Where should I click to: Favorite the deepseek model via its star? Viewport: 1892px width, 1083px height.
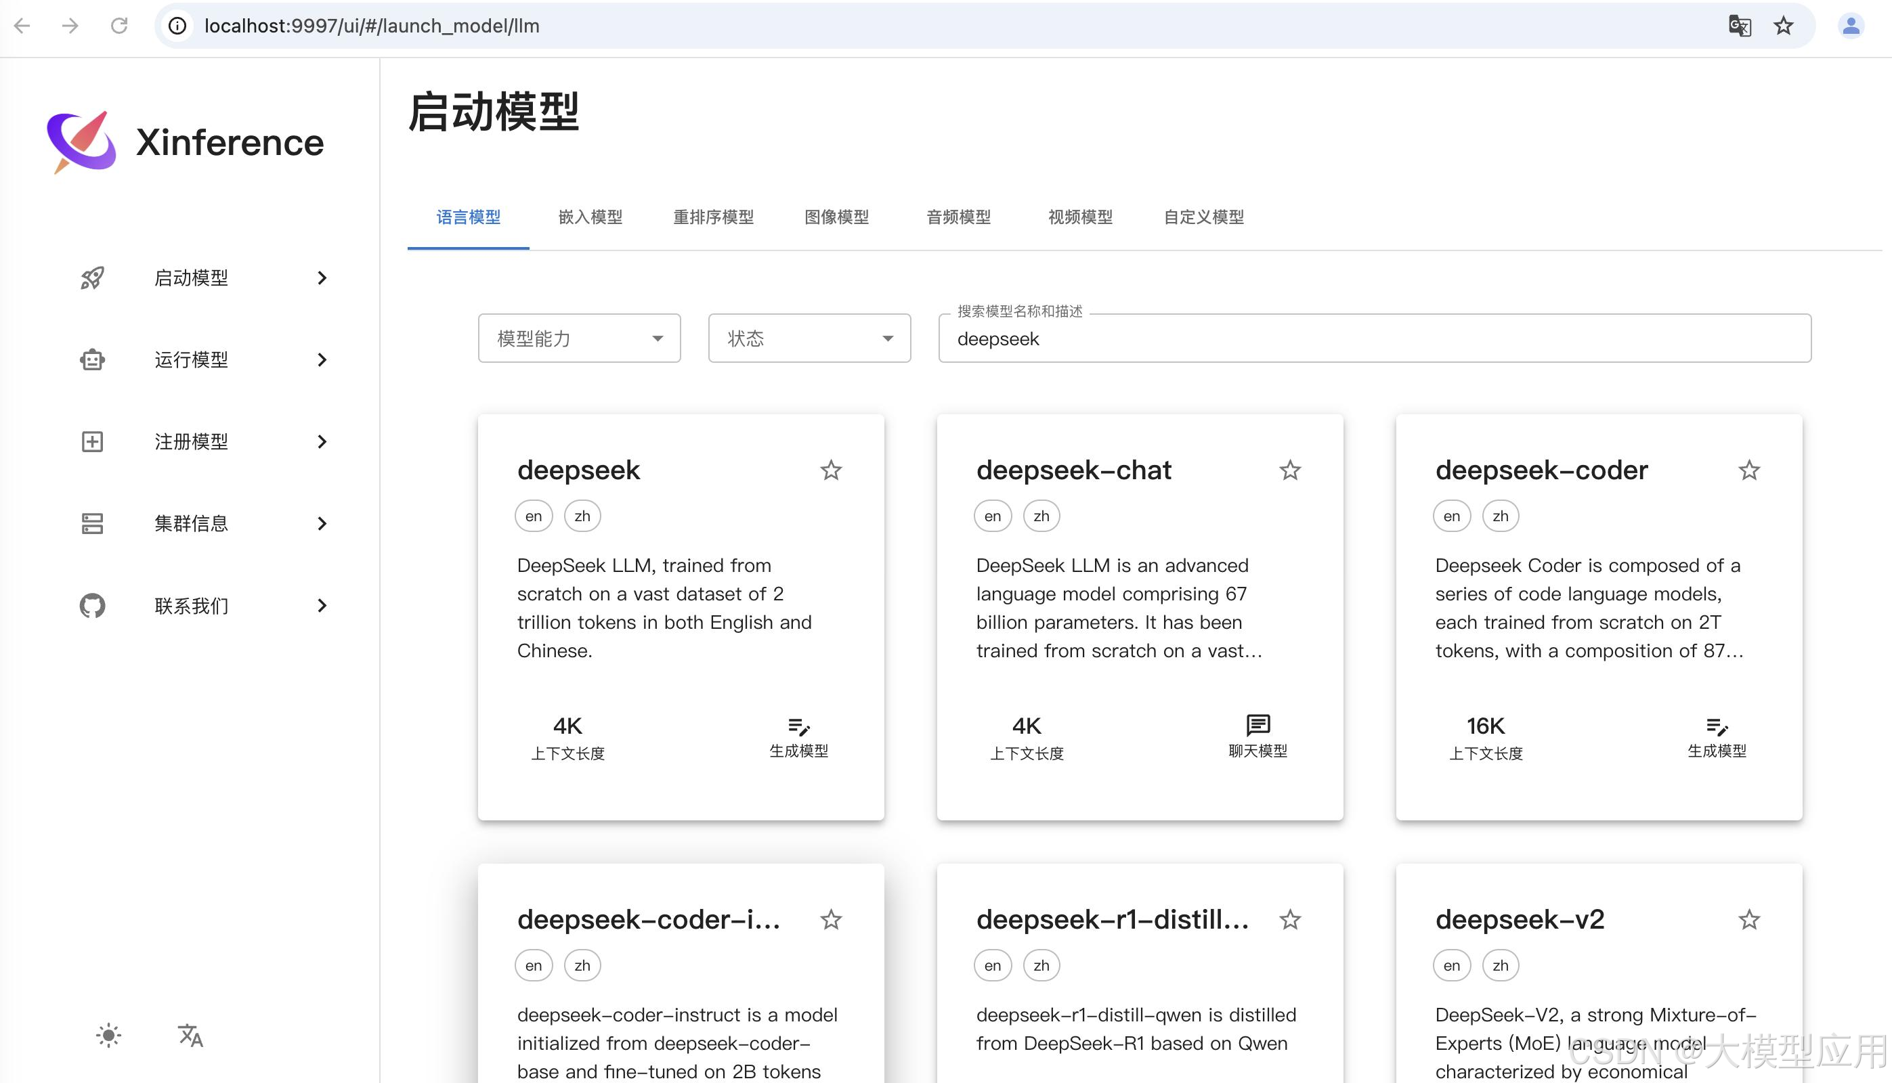click(x=831, y=470)
